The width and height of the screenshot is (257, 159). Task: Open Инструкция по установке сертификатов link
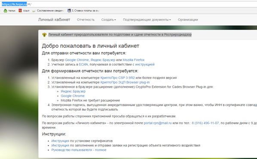point(60,141)
